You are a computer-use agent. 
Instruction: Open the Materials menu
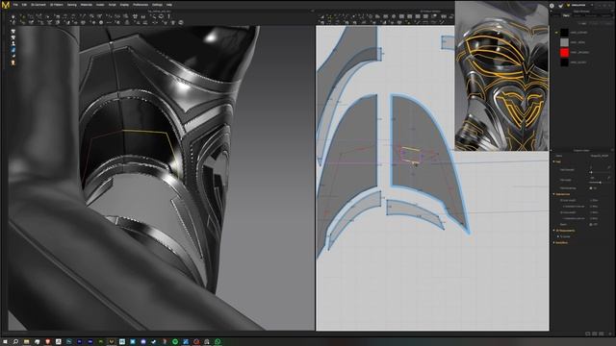click(x=87, y=5)
